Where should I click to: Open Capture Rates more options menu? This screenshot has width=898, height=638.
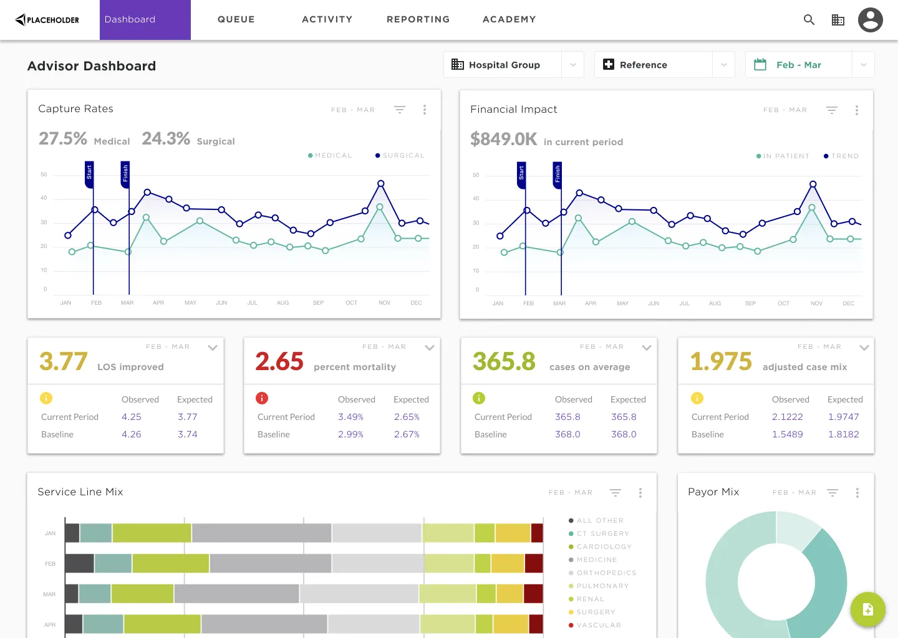pos(425,110)
